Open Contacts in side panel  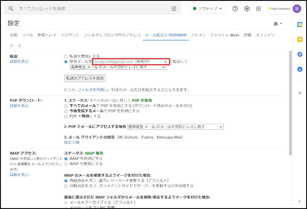coord(300,69)
